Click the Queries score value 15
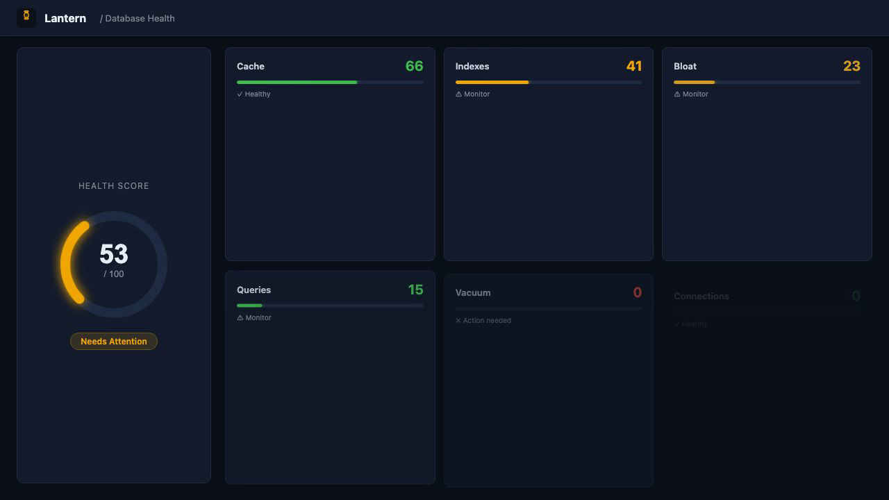The image size is (889, 500). (x=415, y=290)
